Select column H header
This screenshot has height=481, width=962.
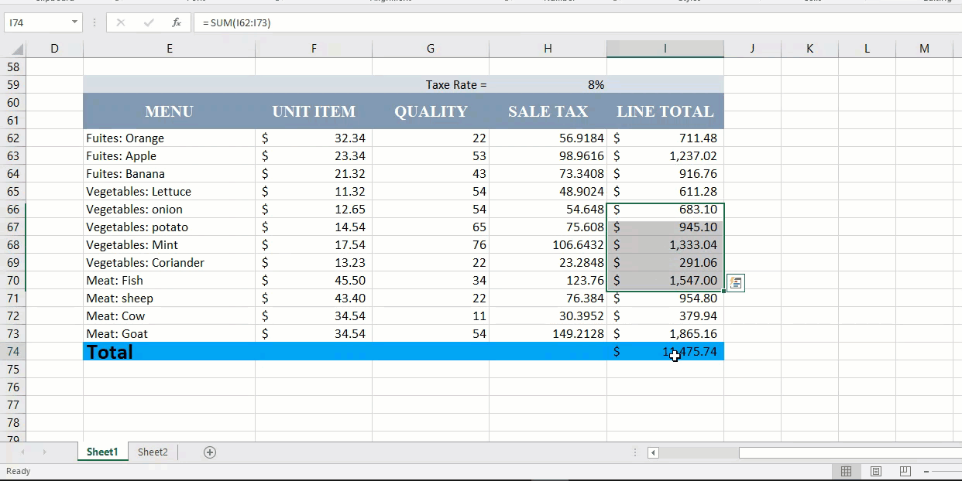[548, 49]
